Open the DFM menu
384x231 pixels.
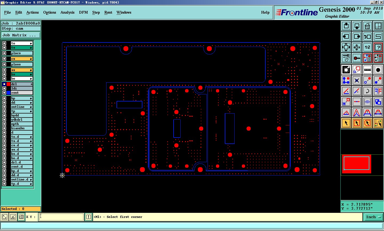[x=83, y=12]
